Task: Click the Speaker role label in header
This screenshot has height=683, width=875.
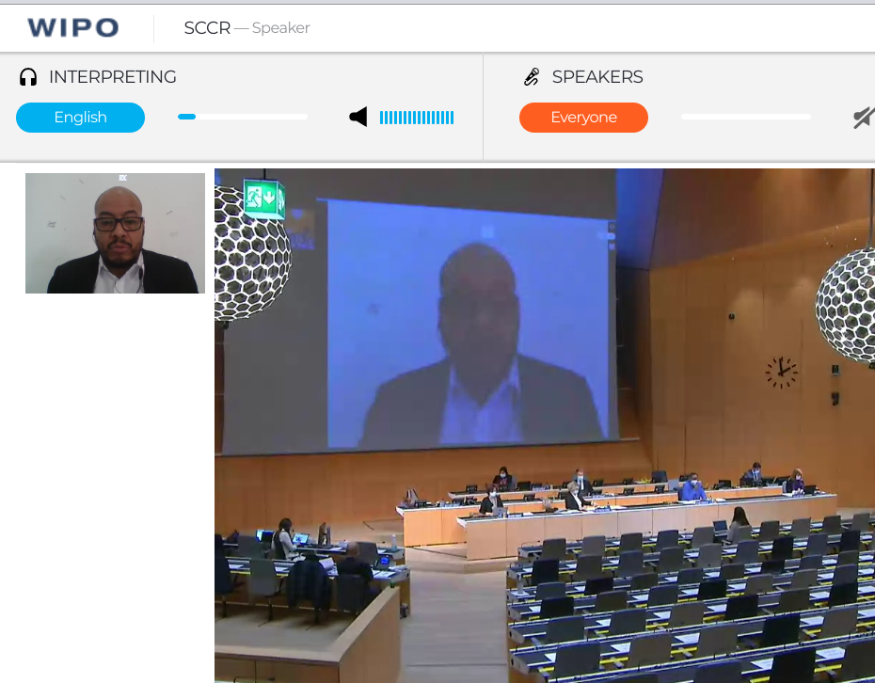Action: 280,28
